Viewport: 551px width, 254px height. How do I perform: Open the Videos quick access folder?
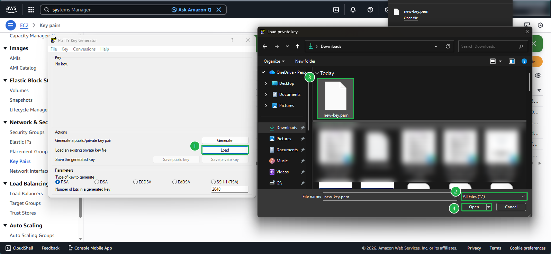pyautogui.click(x=283, y=172)
